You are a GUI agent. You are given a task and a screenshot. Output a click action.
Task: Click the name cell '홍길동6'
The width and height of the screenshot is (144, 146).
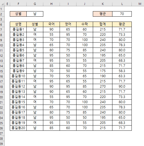click(18, 55)
